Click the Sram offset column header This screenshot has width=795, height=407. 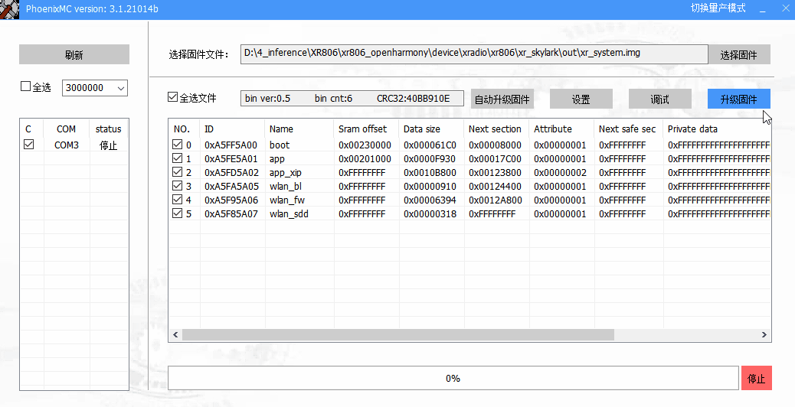[x=367, y=129]
